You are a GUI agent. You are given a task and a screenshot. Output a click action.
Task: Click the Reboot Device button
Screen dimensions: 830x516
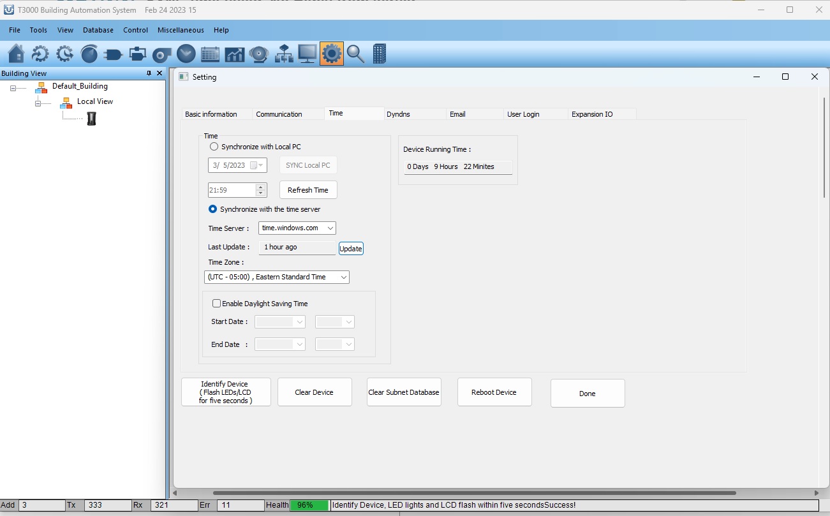(x=494, y=392)
